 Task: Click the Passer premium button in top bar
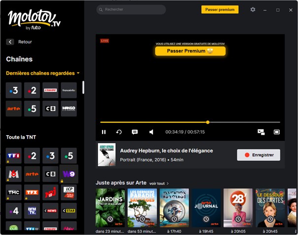pos(220,9)
